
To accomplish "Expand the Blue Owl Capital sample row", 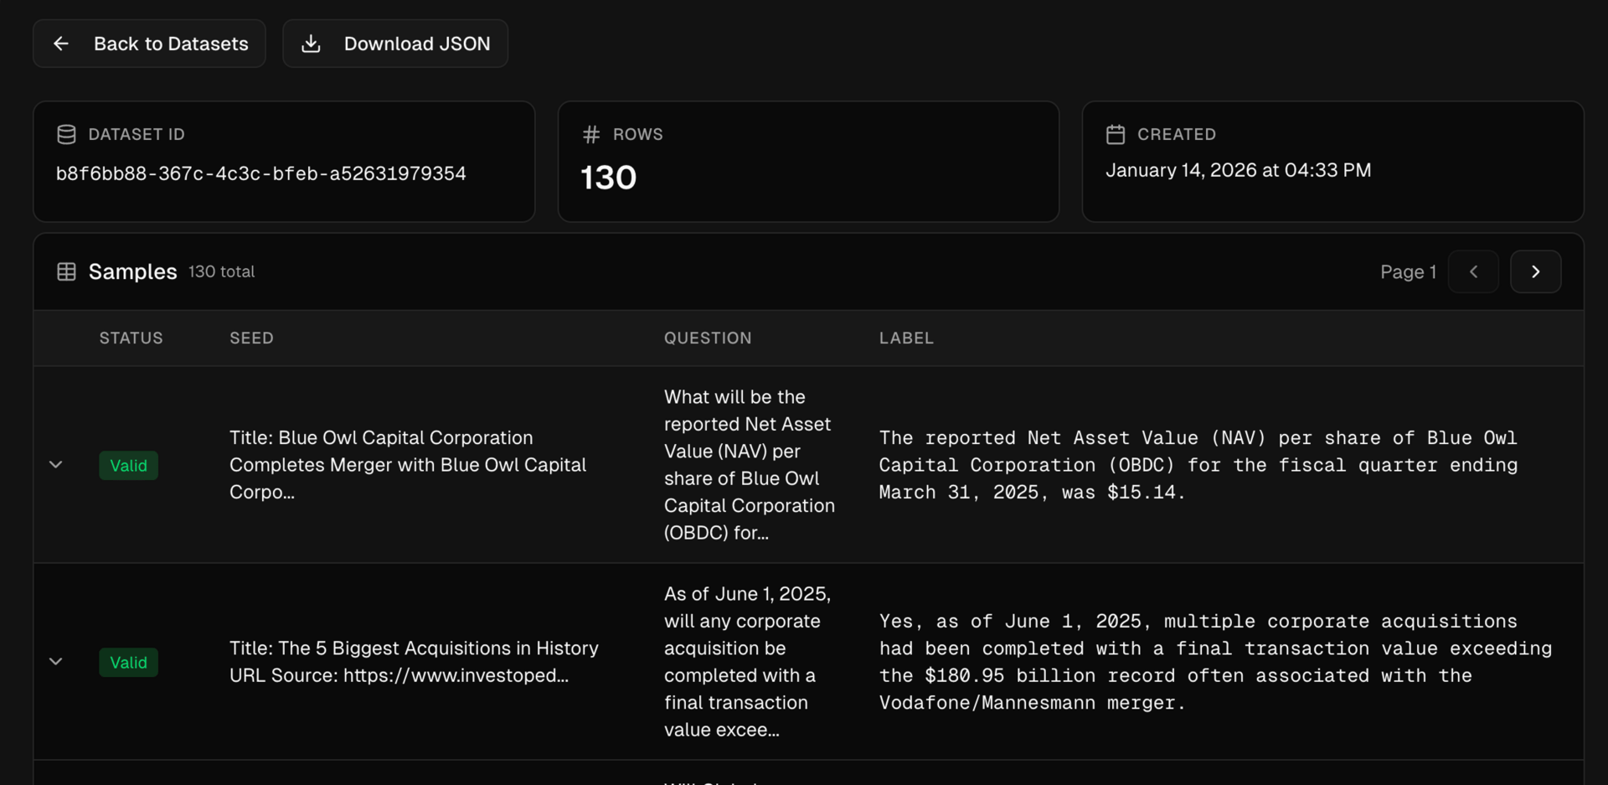I will [56, 465].
